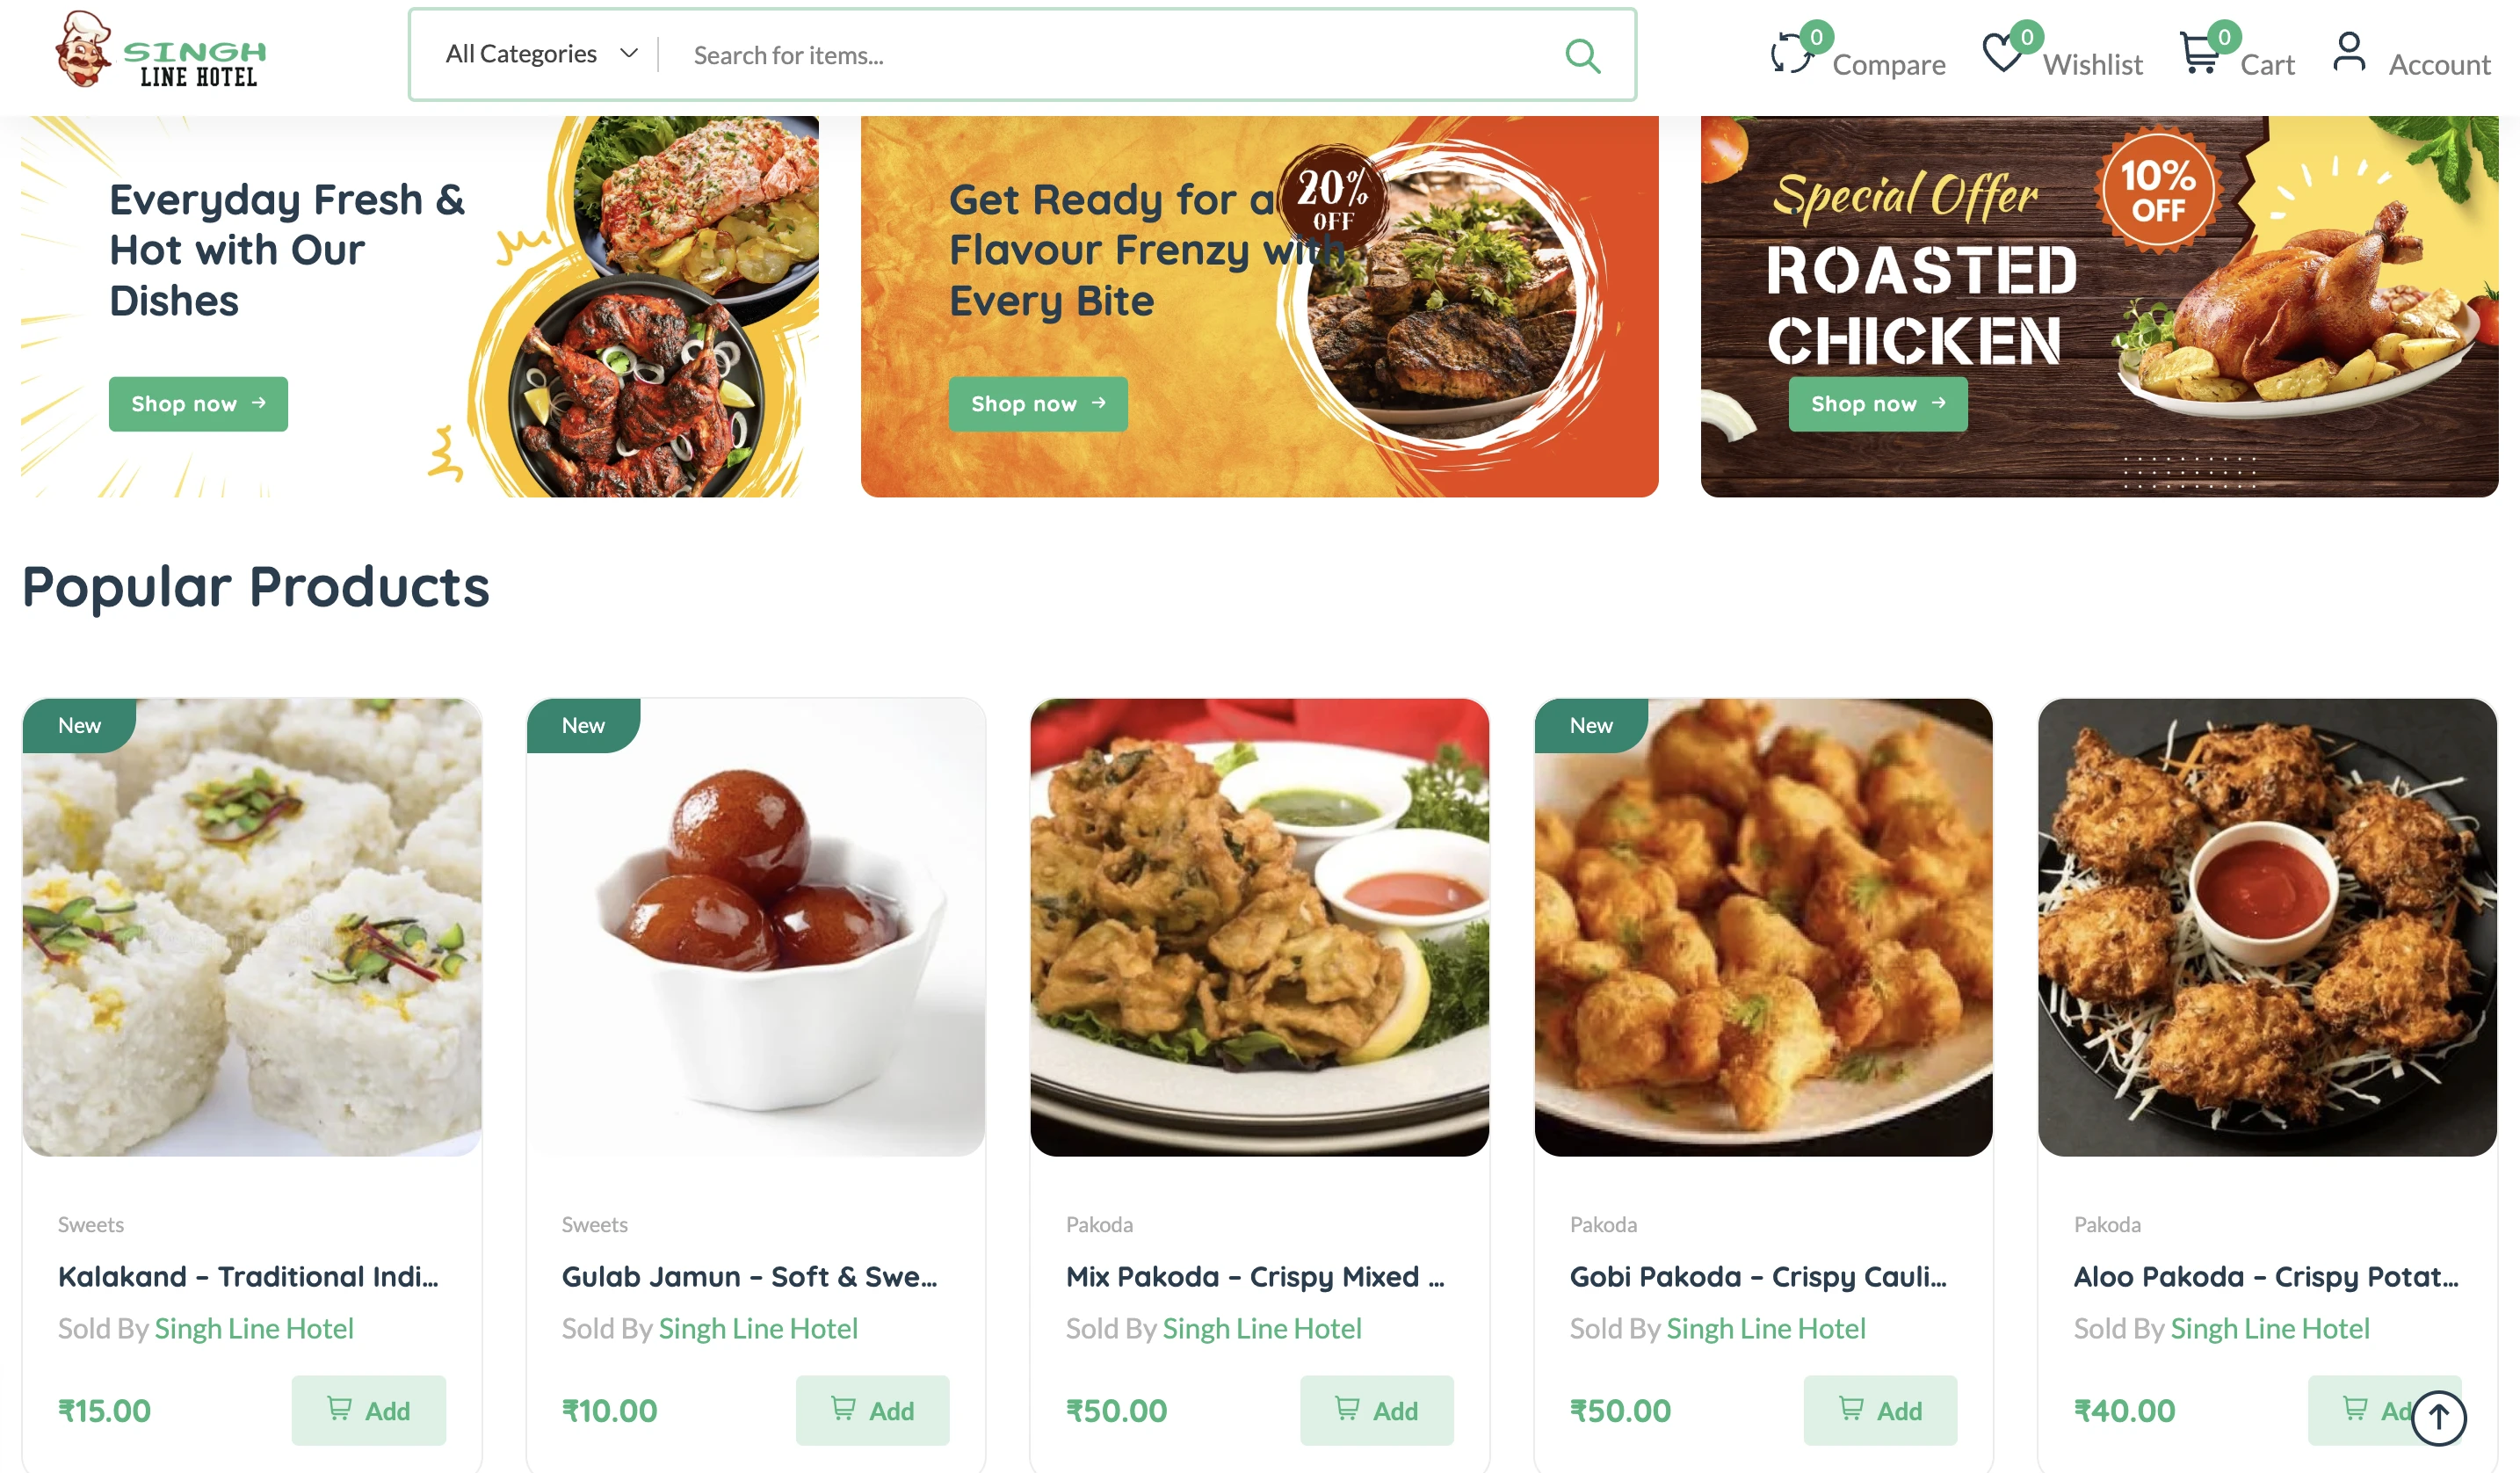2520x1473 pixels.
Task: Open the Pakoda category above Mix Pakoda
Action: (1099, 1224)
